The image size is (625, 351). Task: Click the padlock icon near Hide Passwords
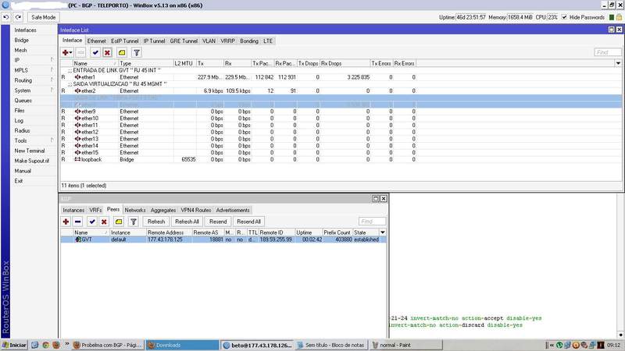[619, 17]
